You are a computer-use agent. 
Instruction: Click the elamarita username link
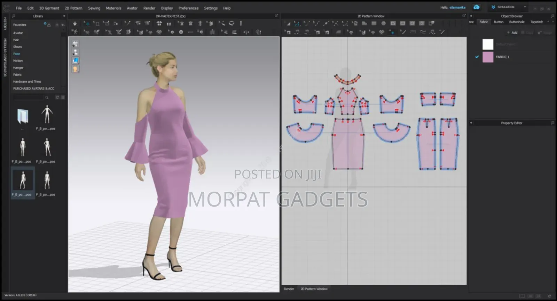457,7
